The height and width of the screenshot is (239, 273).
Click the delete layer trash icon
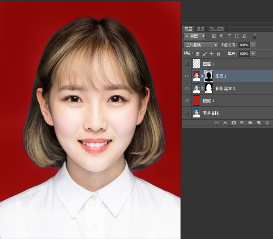point(267,123)
